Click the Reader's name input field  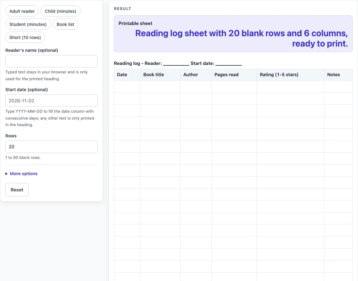point(51,61)
